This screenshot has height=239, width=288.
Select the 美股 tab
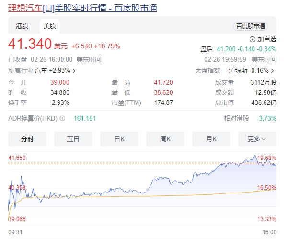coord(49,26)
